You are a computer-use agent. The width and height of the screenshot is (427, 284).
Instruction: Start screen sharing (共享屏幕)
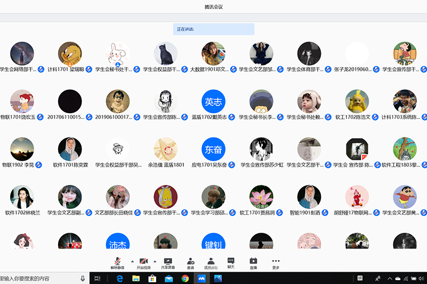tap(167, 263)
